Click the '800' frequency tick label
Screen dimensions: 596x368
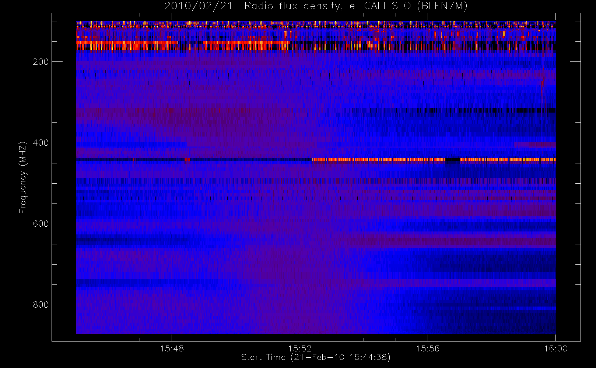click(41, 305)
